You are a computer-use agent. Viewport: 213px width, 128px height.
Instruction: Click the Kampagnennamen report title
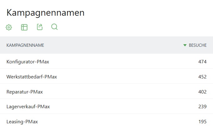pos(45,13)
